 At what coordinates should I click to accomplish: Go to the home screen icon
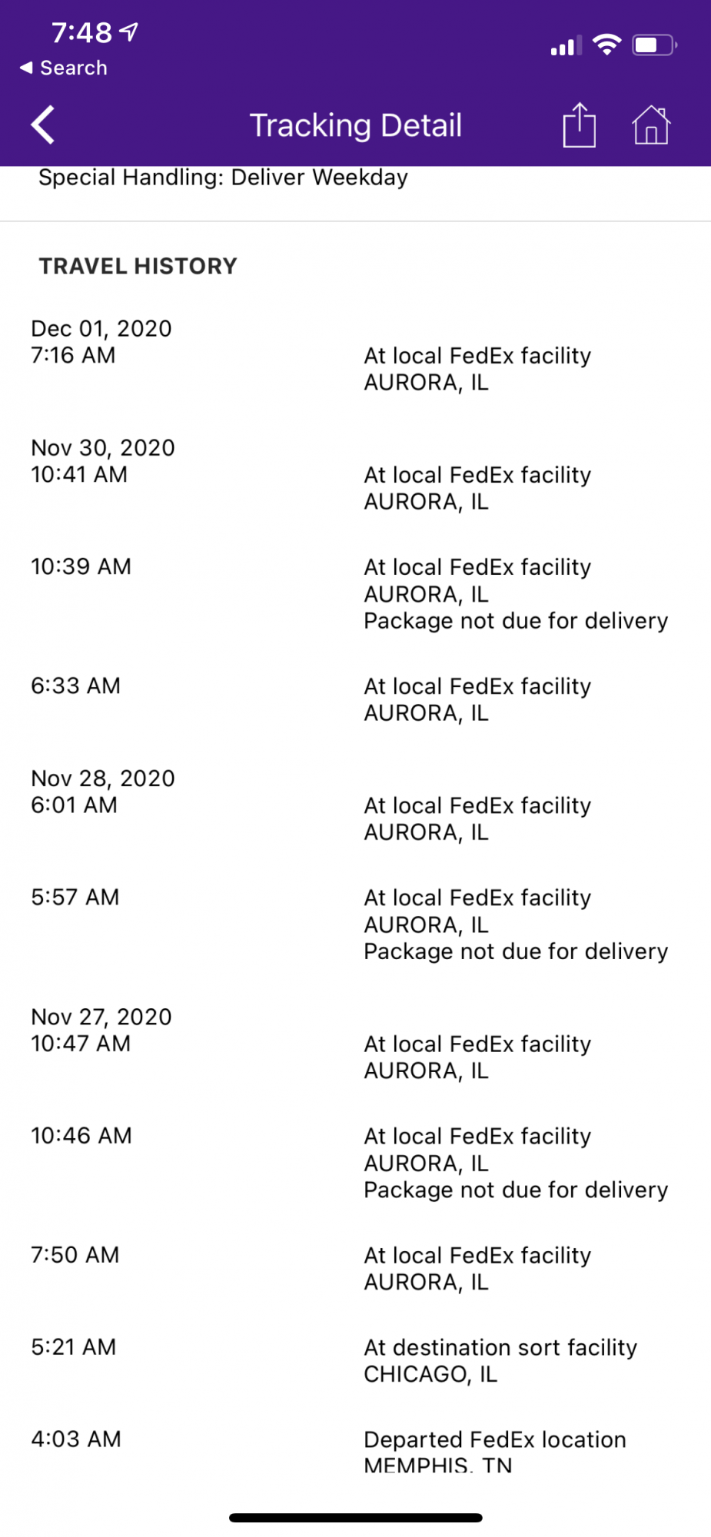[x=651, y=125]
